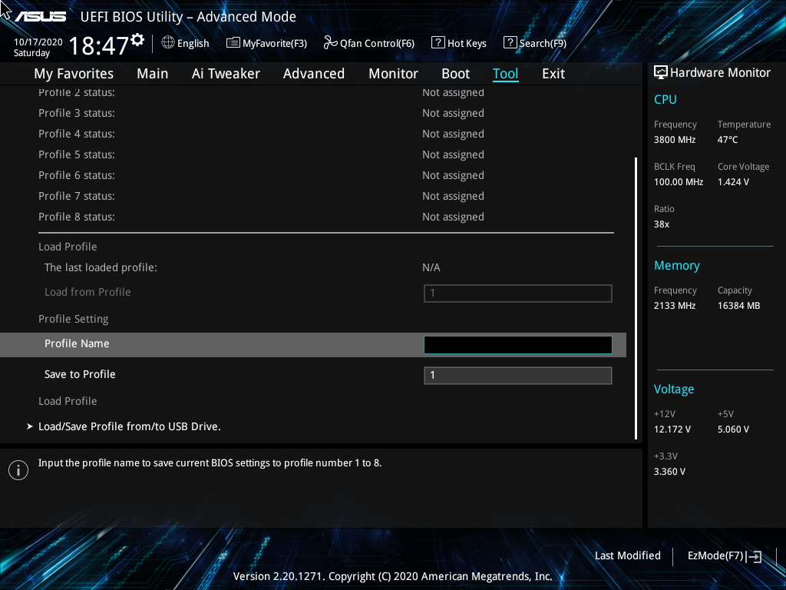The width and height of the screenshot is (786, 590).
Task: Click Last Modified button
Action: [x=628, y=555]
